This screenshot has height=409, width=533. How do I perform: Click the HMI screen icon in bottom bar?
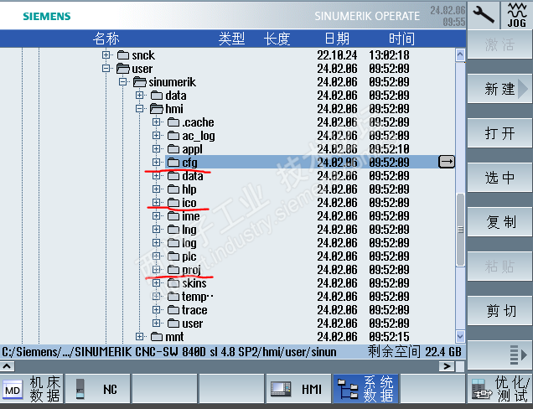(281, 390)
